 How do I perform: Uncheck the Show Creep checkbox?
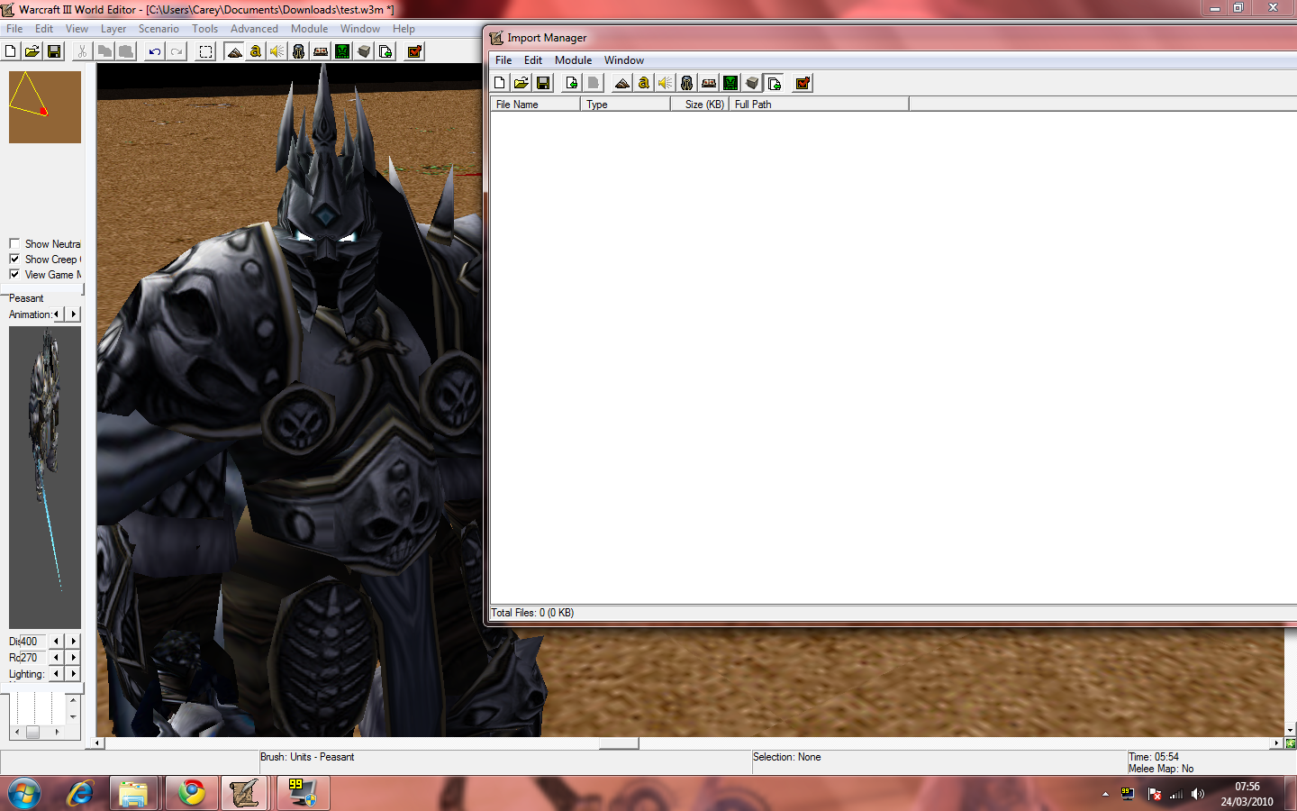[x=14, y=259]
